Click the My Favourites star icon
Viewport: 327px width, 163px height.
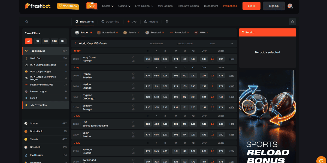pyautogui.click(x=26, y=105)
